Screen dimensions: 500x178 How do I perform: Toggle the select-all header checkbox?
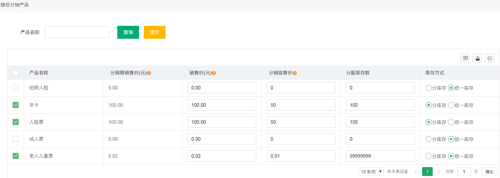tap(16, 73)
